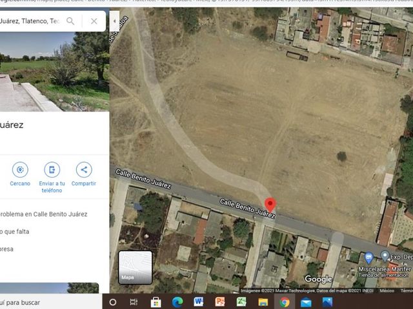
Task: Launch Microsoft Edge from the taskbar
Action: click(177, 302)
